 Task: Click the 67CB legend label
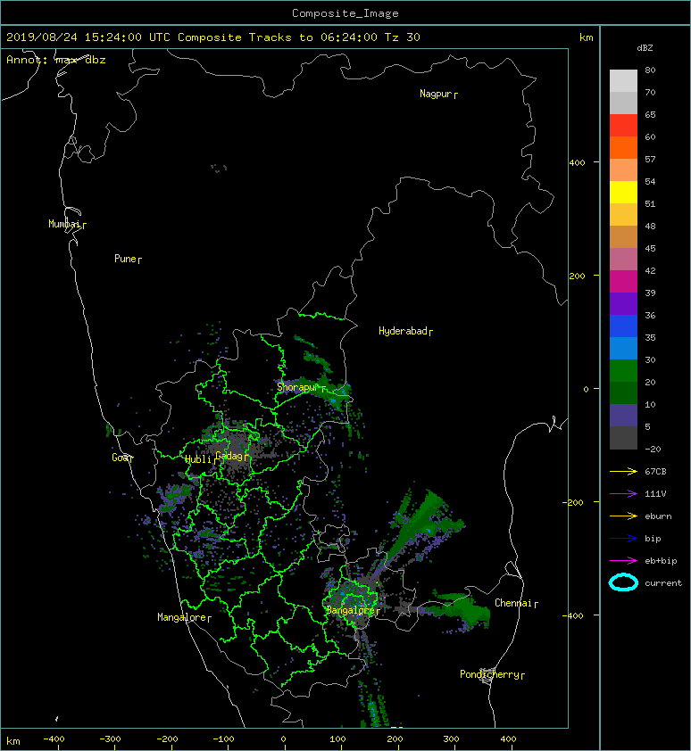655,471
